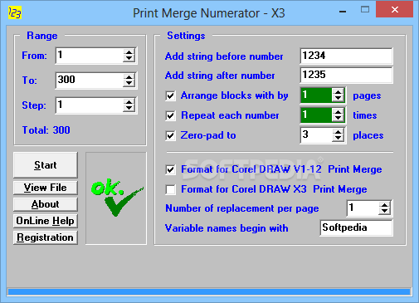Click the Variable names begin with label
Viewport: 419px width, 303px height.
pos(227,228)
